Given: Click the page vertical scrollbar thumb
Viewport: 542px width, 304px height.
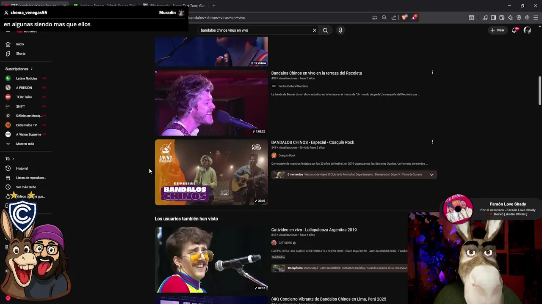Looking at the screenshot, I should pos(539,91).
